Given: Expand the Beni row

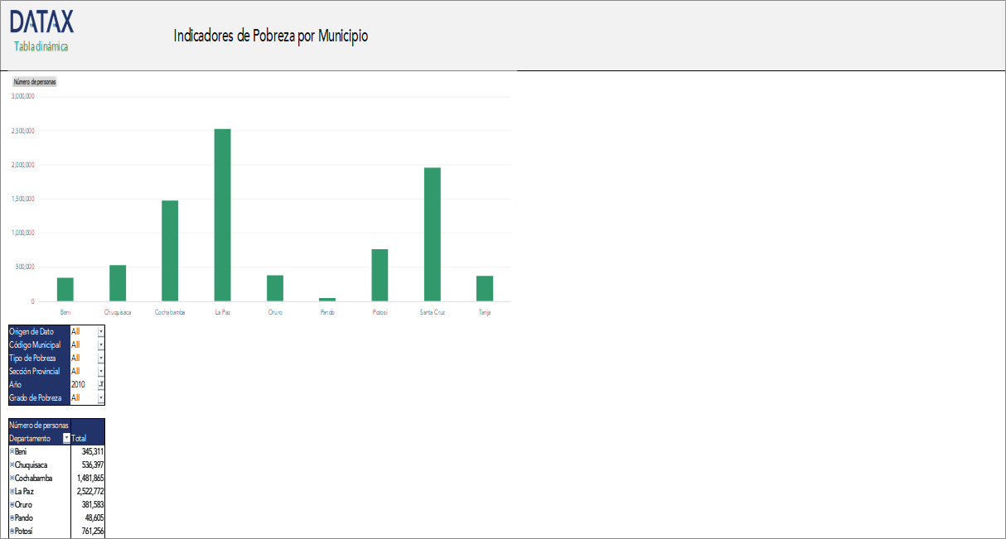Looking at the screenshot, I should tap(12, 451).
